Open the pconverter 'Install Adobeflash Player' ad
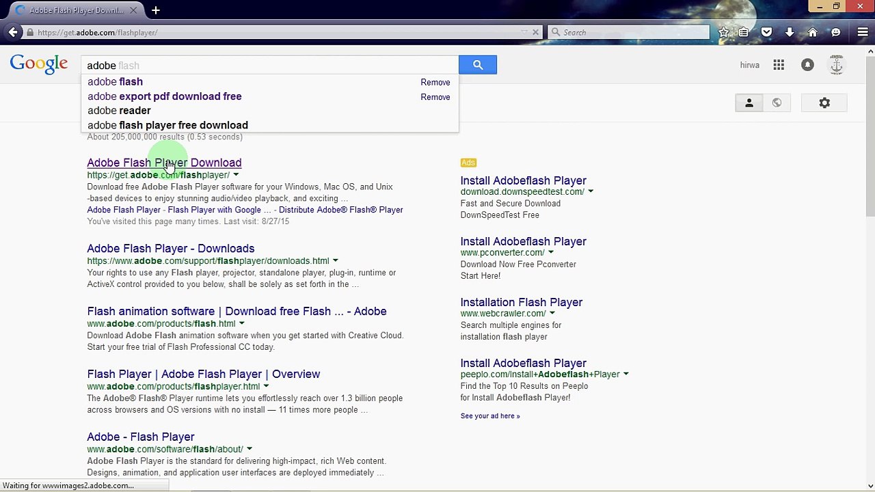The image size is (875, 492). (x=524, y=242)
